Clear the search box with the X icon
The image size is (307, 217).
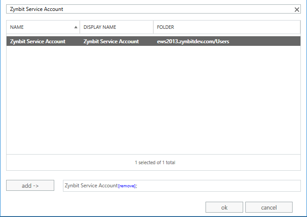click(297, 9)
